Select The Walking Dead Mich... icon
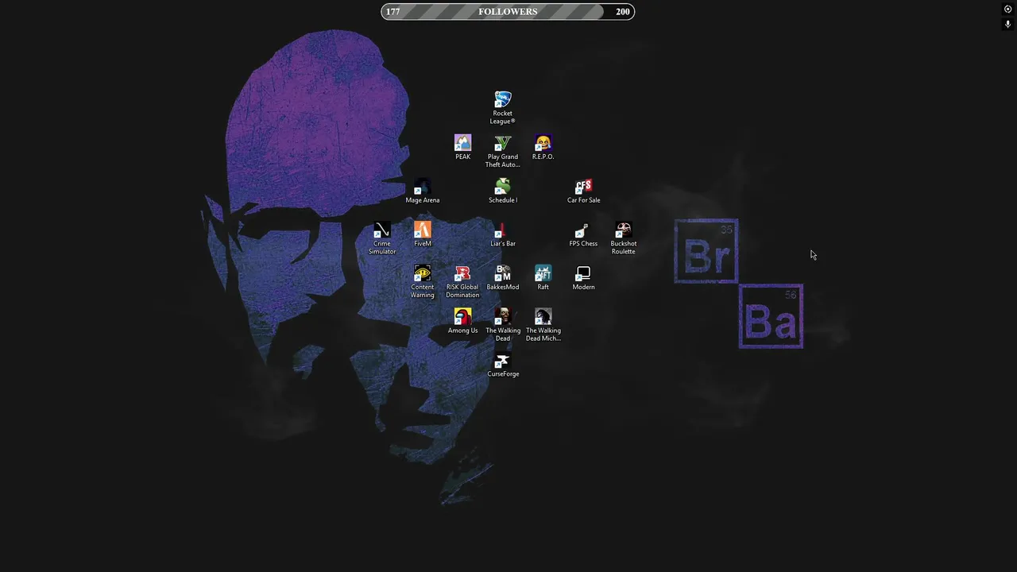 543,326
